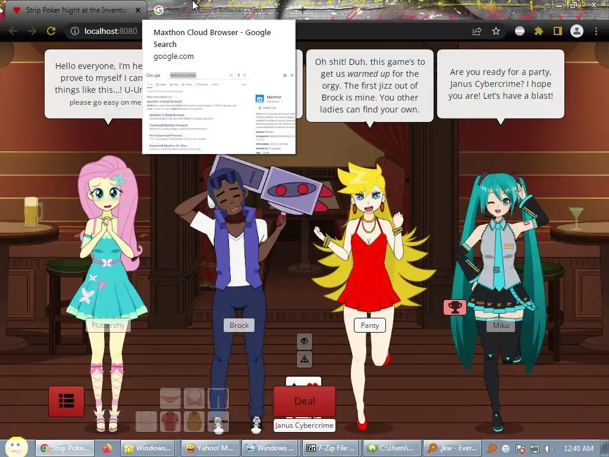This screenshot has width=609, height=457.
Task: Select the Miku name label
Action: click(501, 325)
